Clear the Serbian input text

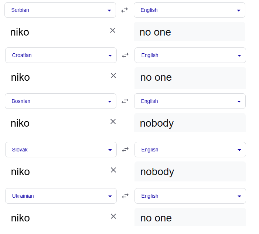click(x=113, y=30)
